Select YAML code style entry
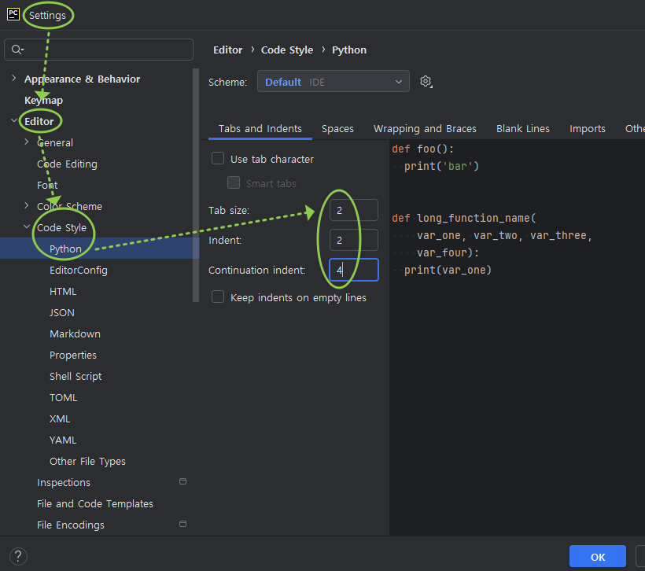Screen dimensions: 645x571 click(62, 440)
